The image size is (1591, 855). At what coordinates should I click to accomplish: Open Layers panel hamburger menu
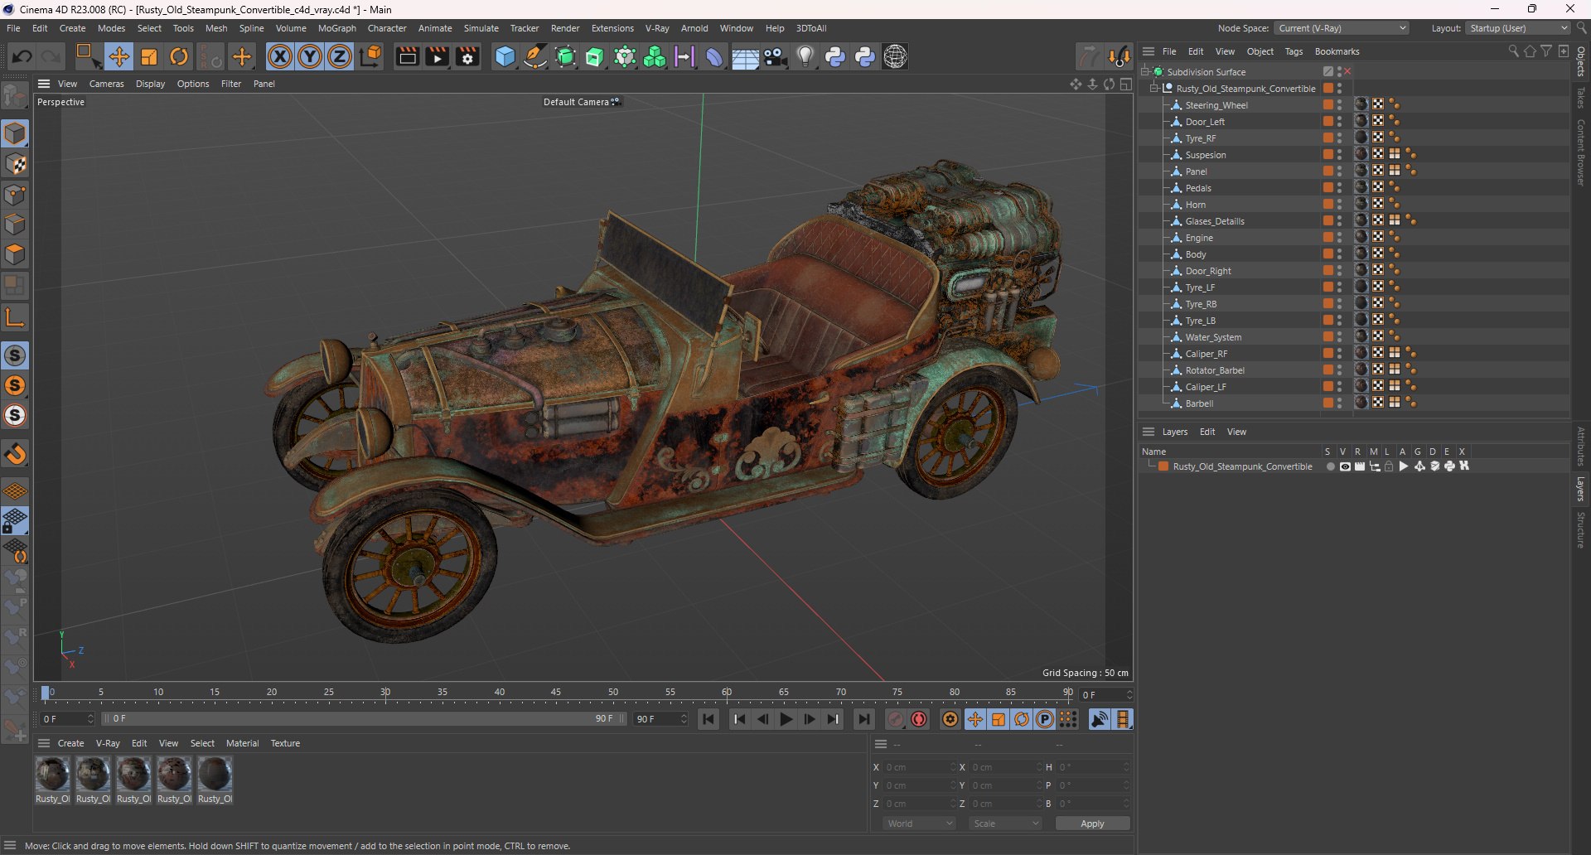[1149, 432]
